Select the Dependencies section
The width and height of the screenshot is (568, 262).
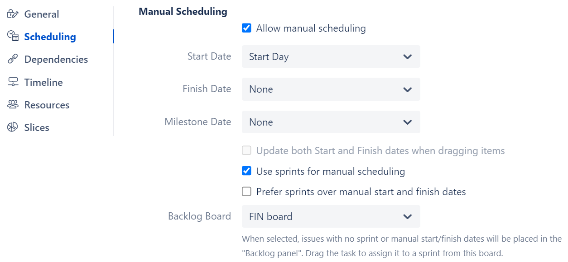(56, 59)
